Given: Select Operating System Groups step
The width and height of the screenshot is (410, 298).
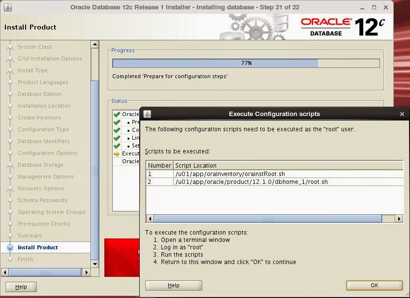Looking at the screenshot, I should (52, 212).
